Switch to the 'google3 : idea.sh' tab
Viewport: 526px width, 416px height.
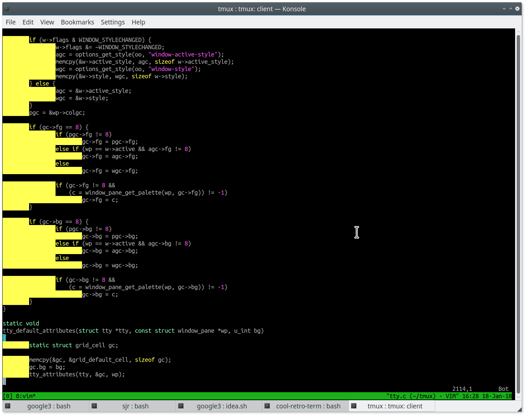tap(219, 406)
